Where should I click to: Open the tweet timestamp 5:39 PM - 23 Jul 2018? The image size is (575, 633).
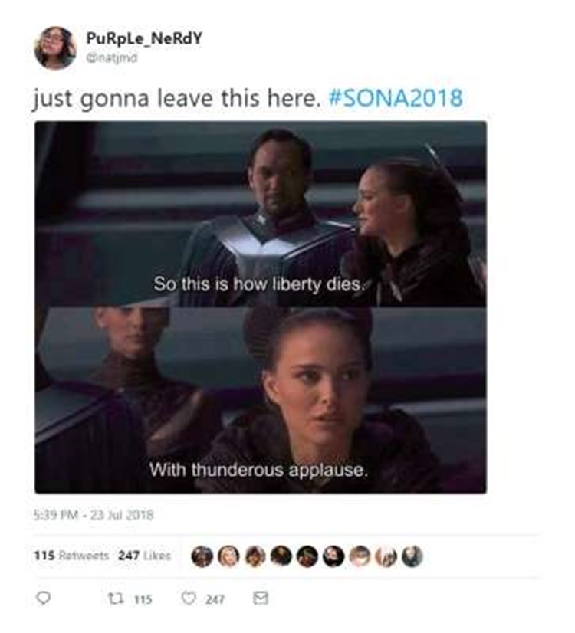point(94,515)
